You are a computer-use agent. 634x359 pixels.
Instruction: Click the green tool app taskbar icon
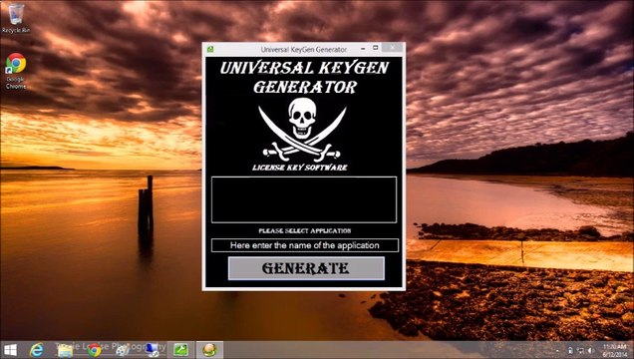coord(180,350)
